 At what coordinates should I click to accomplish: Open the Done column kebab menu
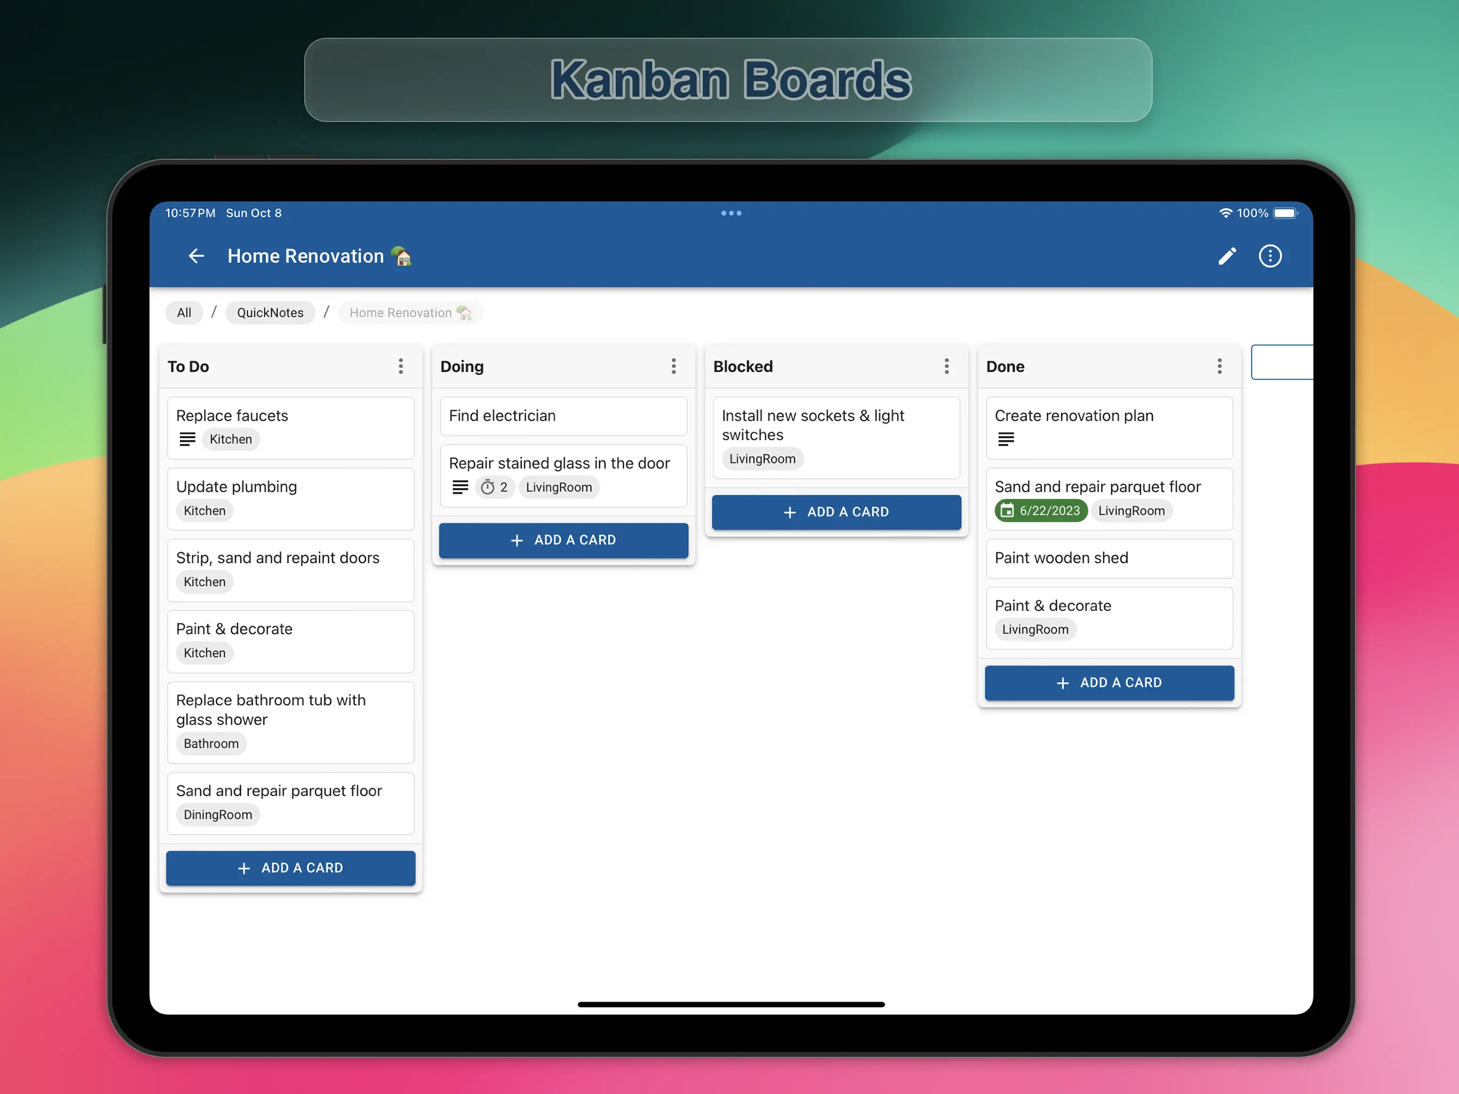click(1220, 367)
